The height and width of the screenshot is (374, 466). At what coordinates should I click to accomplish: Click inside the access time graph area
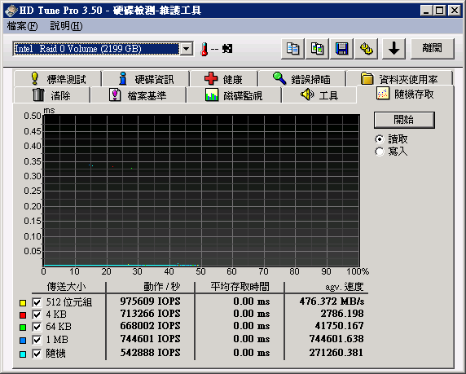pos(201,191)
